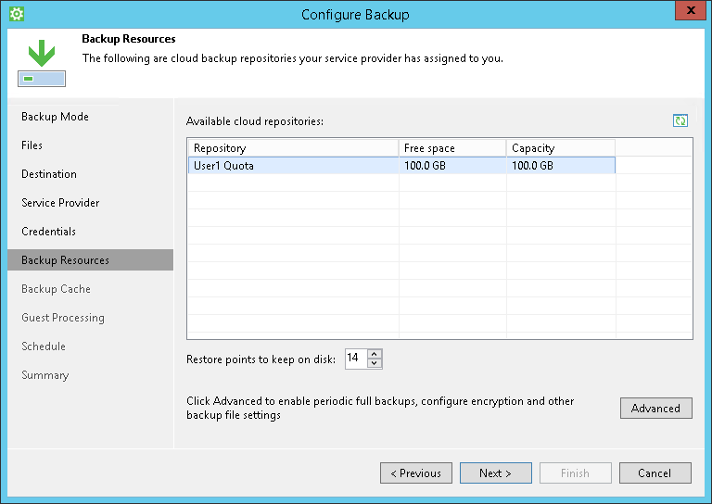Select the Destination step

pos(49,174)
